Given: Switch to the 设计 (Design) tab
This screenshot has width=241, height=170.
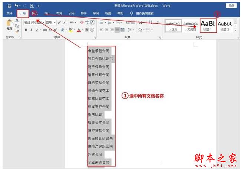Looking at the screenshot, I should pyautogui.click(x=47, y=13).
